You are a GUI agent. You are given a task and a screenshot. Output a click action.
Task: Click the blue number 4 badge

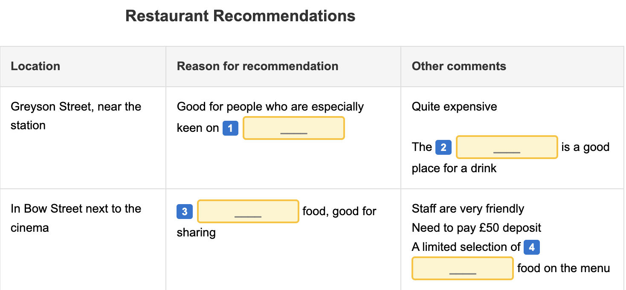click(532, 247)
